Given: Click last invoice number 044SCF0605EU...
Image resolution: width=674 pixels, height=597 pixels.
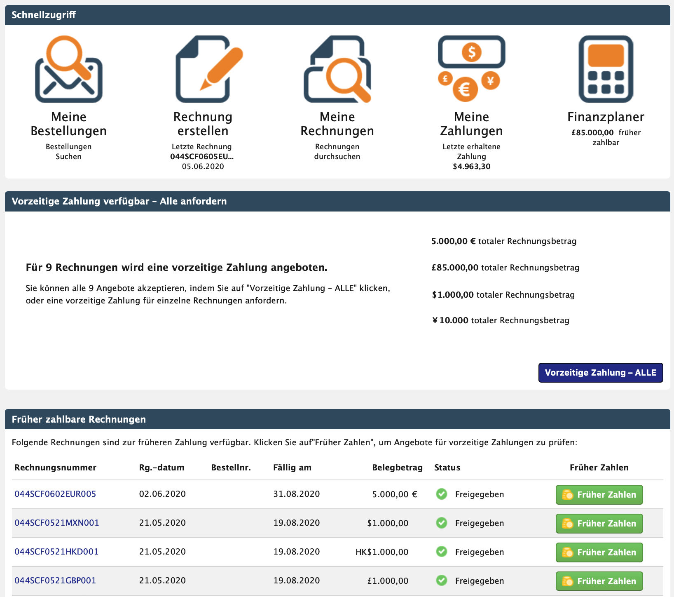Looking at the screenshot, I should pos(202,157).
